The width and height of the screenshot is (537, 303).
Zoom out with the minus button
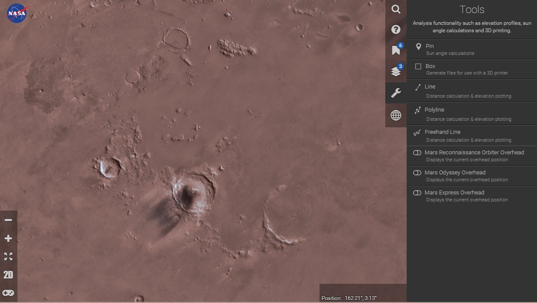[x=8, y=220]
